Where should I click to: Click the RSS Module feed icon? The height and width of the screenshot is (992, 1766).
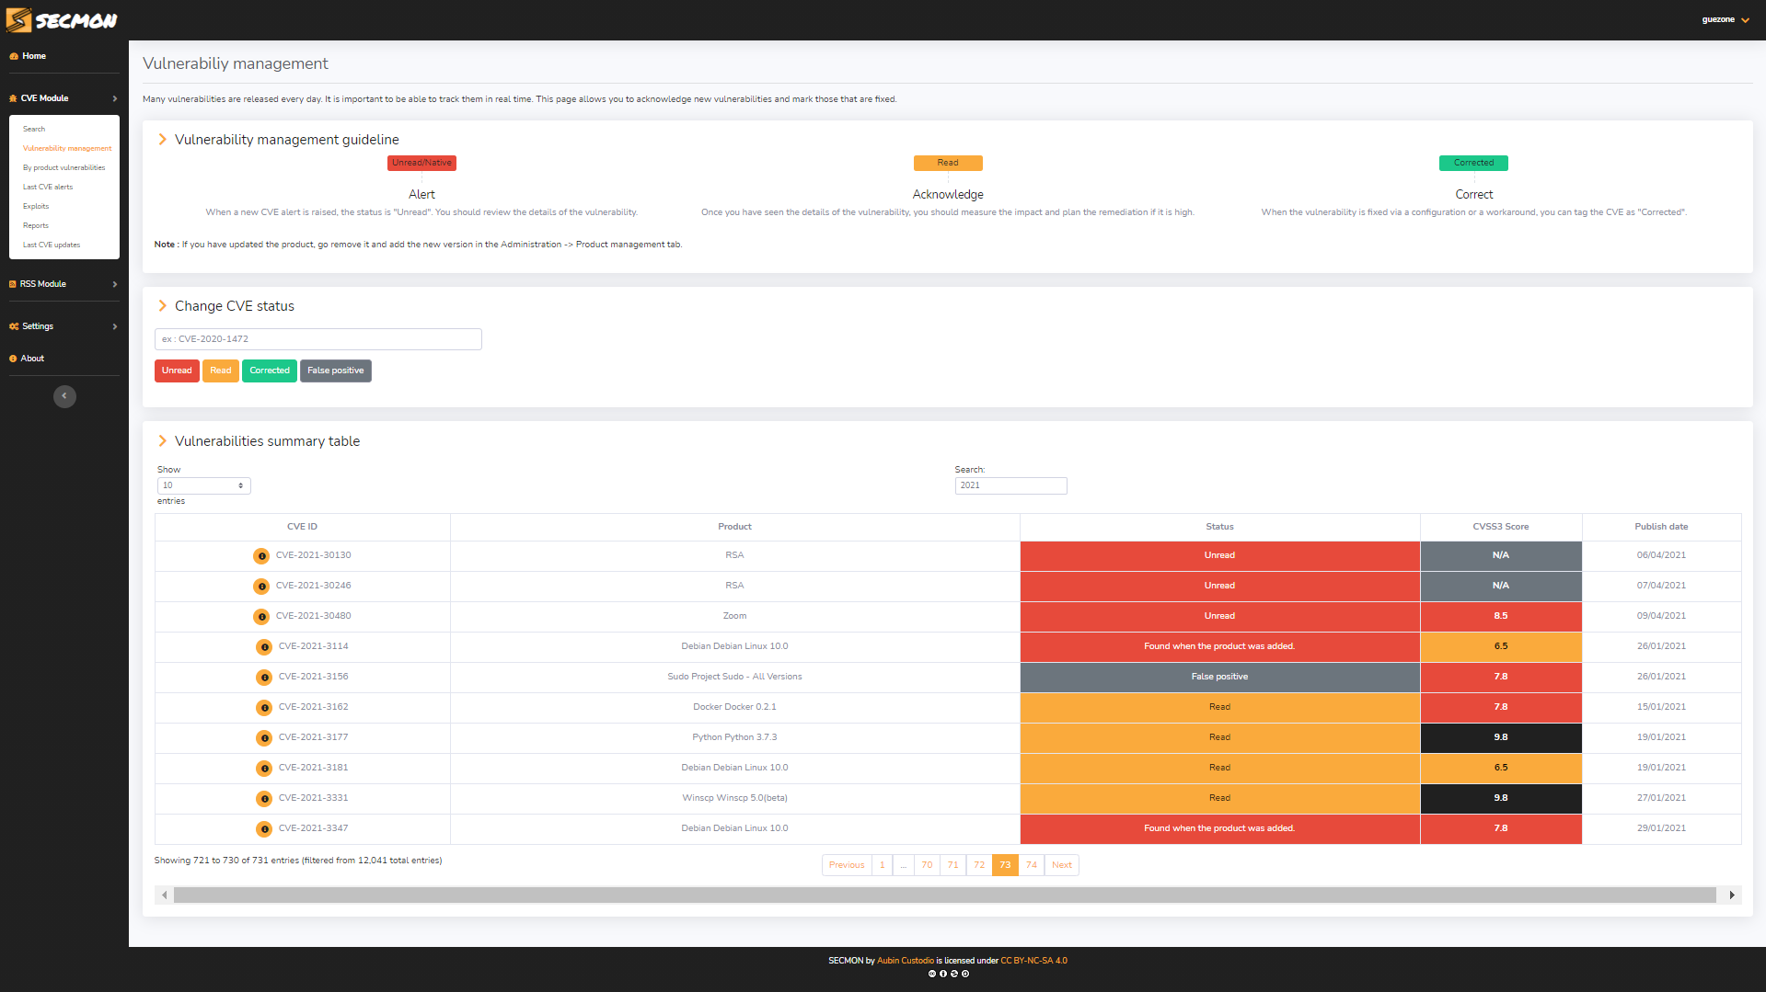[x=13, y=284]
